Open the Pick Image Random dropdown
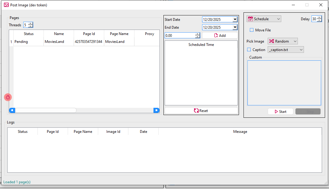 point(282,41)
